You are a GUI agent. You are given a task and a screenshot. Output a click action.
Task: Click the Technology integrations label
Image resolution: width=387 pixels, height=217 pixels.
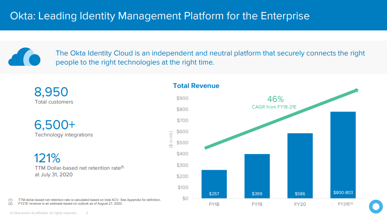(64, 135)
